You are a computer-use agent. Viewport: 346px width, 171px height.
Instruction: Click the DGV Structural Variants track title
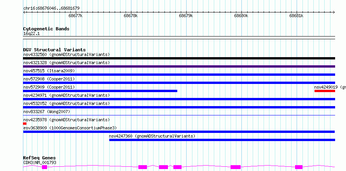pos(54,50)
